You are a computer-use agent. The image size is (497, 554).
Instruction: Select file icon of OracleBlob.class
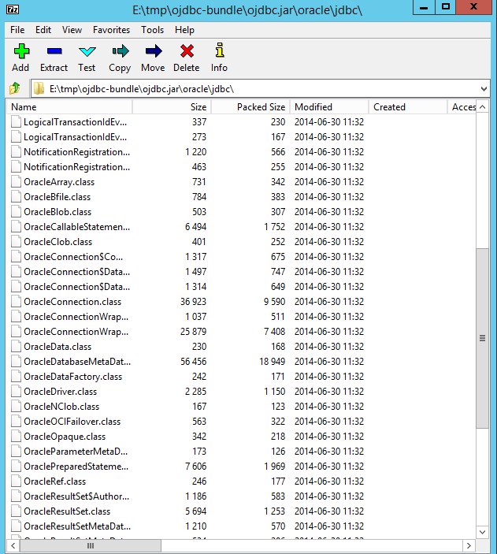click(x=16, y=212)
